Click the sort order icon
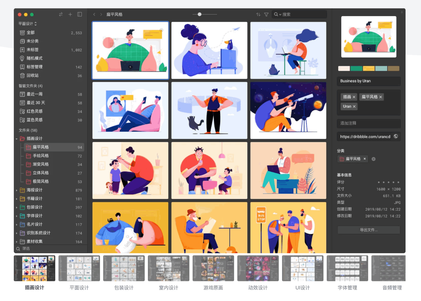Image resolution: width=421 pixels, height=301 pixels. [258, 14]
